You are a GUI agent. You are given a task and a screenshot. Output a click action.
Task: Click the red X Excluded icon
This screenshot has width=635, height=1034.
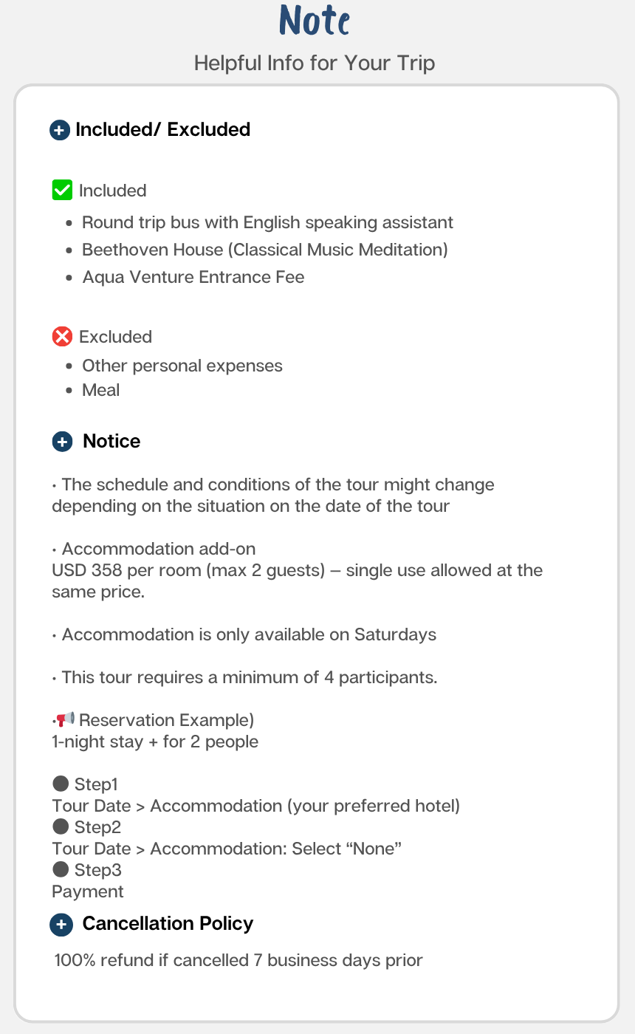62,337
